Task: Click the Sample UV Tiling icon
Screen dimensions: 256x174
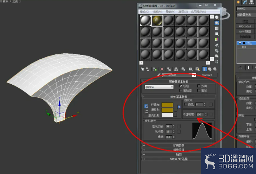Action: tap(217, 34)
